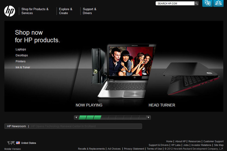Click the HP logo
Screen dimensions: 227x151
coord(10,11)
